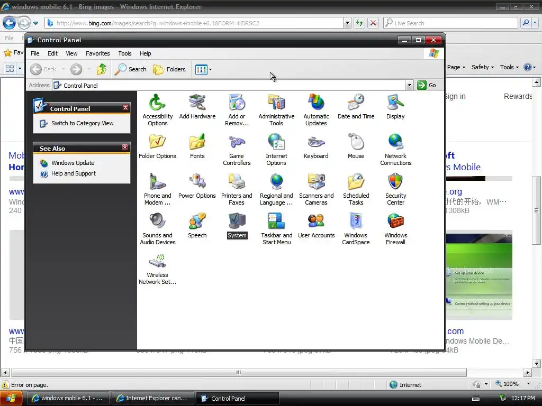Open Control Panel Edit menu

point(52,53)
